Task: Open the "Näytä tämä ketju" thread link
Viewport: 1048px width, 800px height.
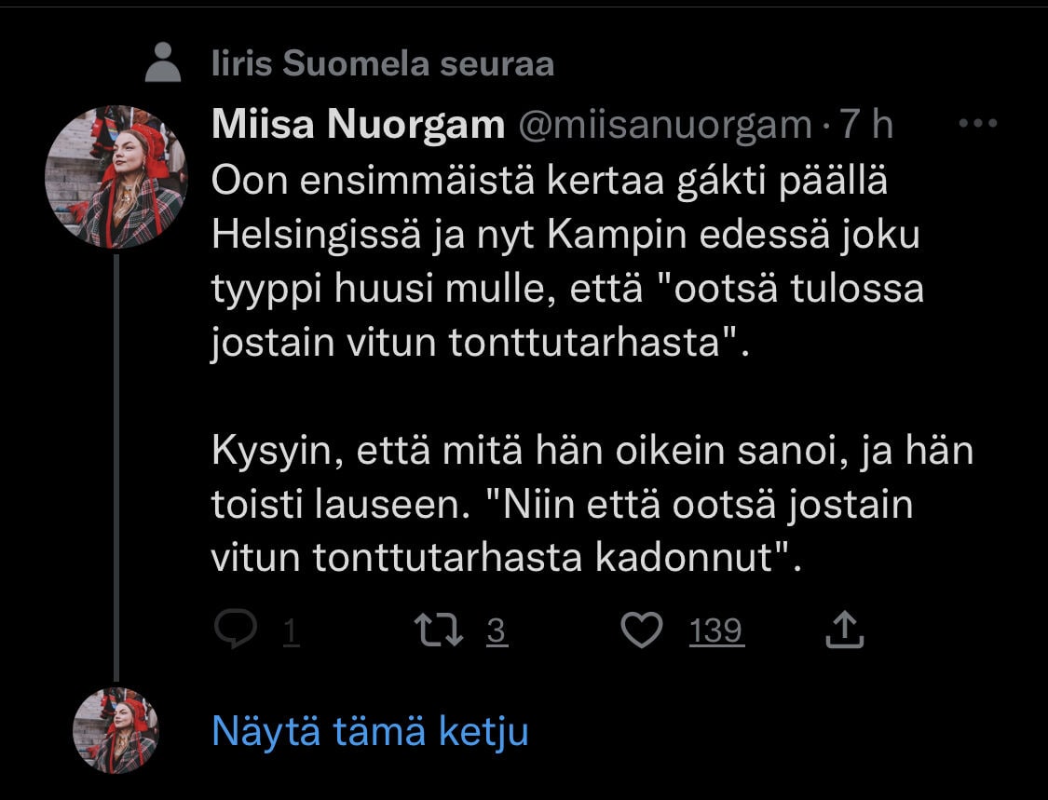Action: pos(370,731)
